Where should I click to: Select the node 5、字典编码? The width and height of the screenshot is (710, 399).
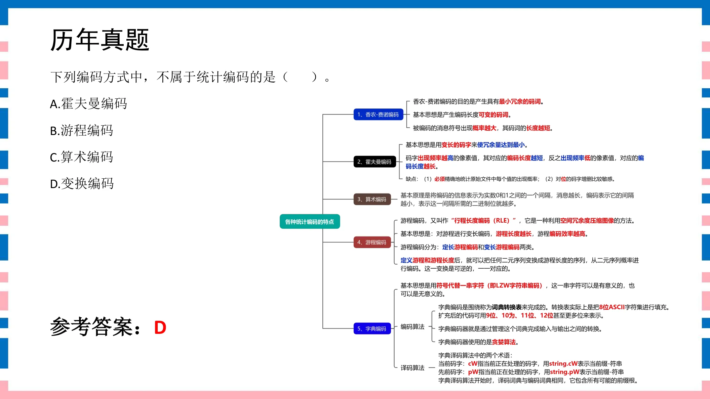(x=372, y=329)
